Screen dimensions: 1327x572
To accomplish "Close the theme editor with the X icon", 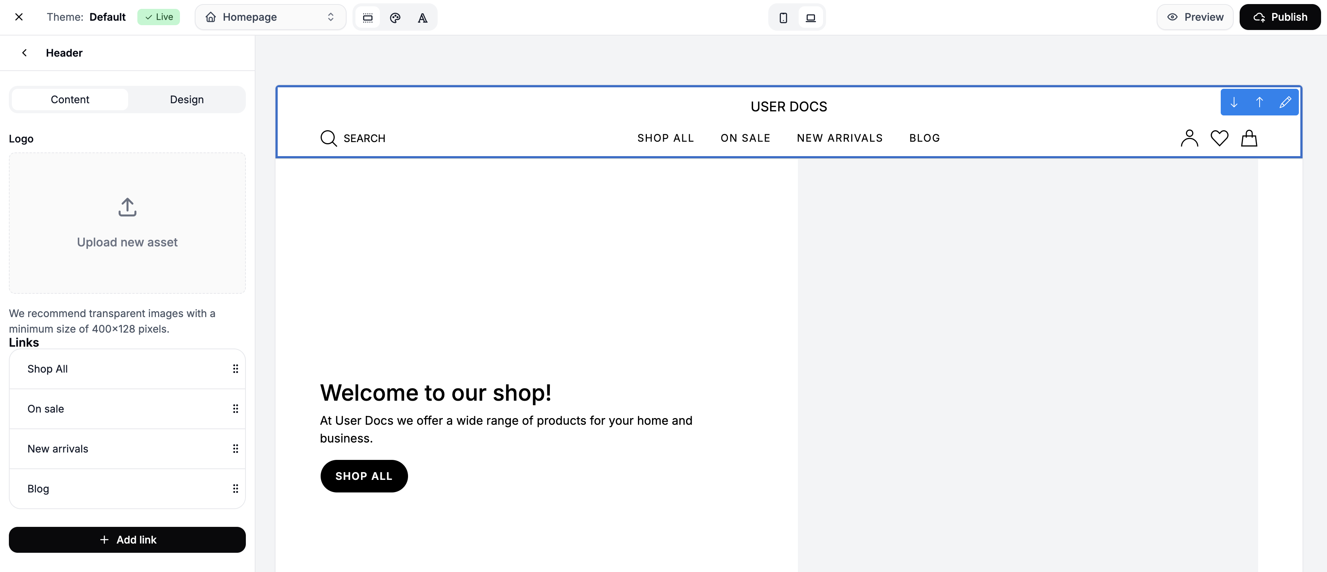I will [19, 17].
